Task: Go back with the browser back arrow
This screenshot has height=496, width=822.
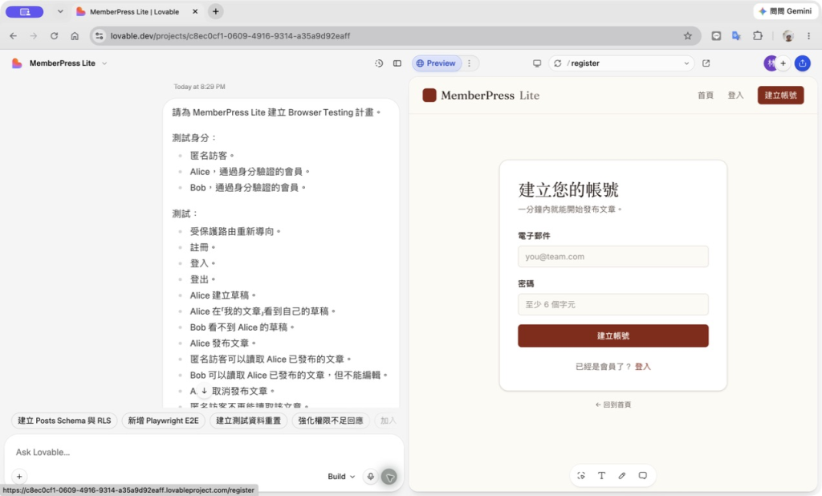Action: (13, 35)
